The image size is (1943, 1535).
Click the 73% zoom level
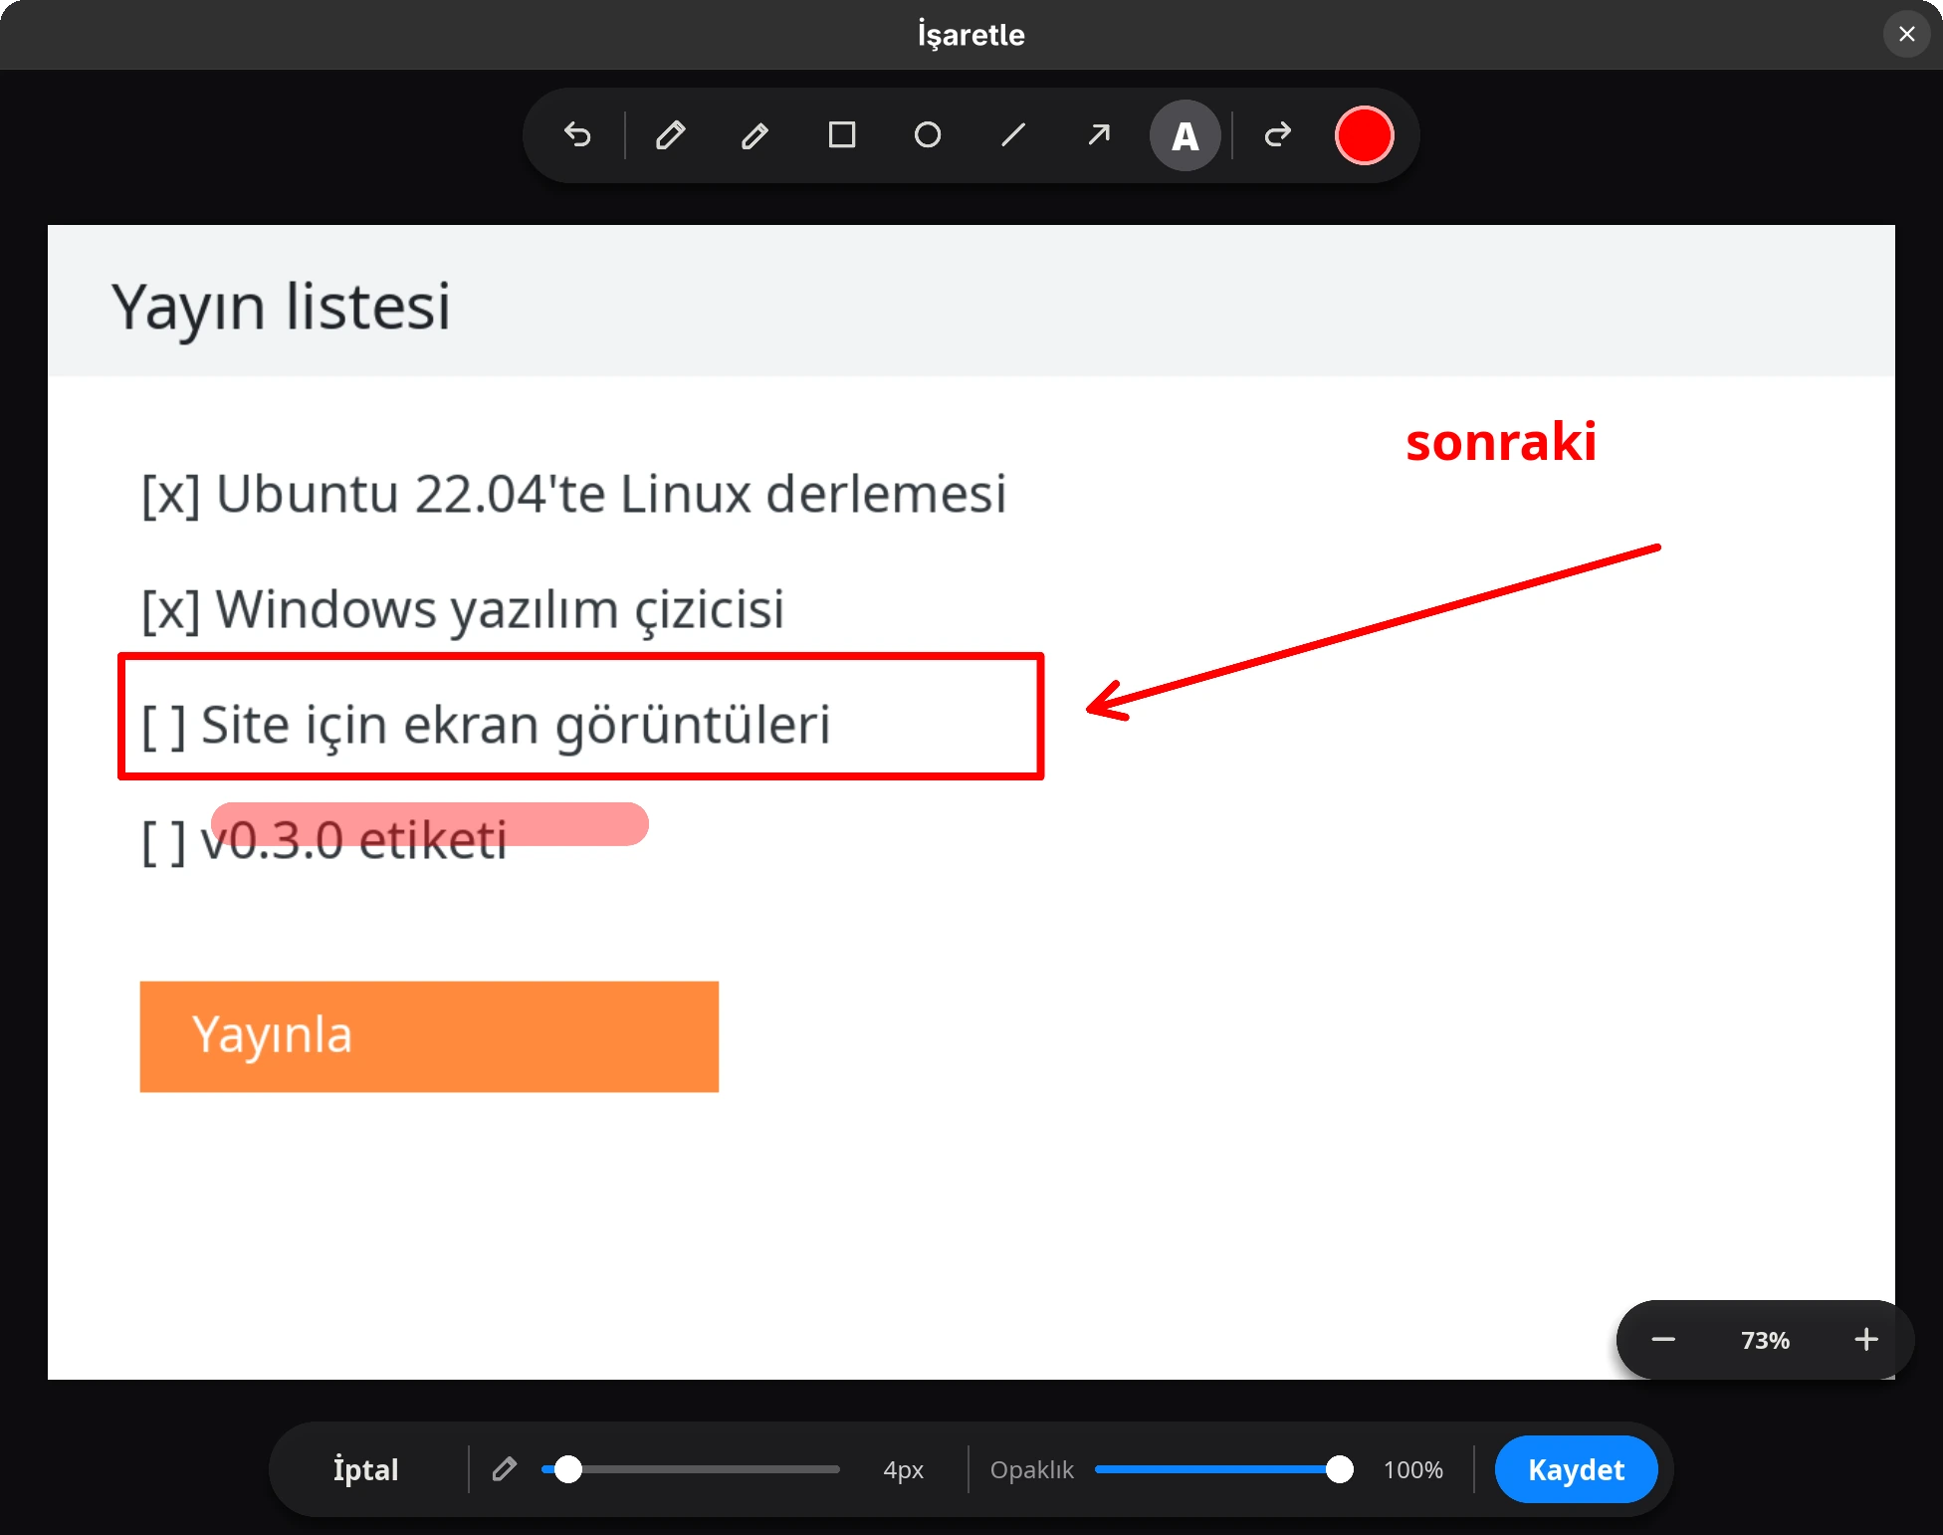point(1765,1341)
